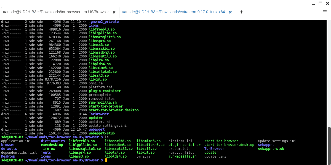
Task: Click start-tor-browser.desktop in long listing
Action: click(114, 110)
